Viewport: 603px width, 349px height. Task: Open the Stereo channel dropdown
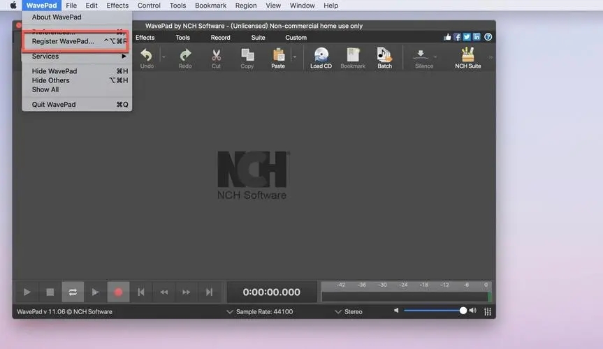point(348,311)
